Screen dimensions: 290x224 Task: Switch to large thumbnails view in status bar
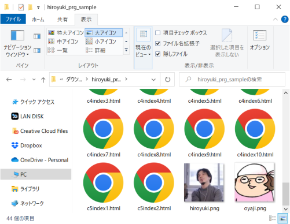click(x=283, y=218)
